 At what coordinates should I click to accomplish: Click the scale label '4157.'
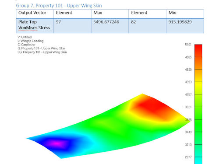189,94
